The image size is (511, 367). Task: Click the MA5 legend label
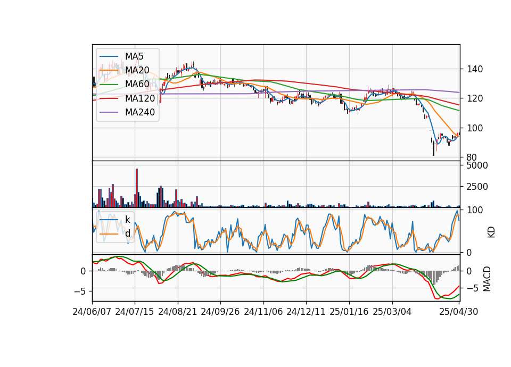(x=134, y=56)
